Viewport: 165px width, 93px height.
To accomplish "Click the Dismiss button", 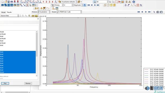I will click(x=28, y=83).
